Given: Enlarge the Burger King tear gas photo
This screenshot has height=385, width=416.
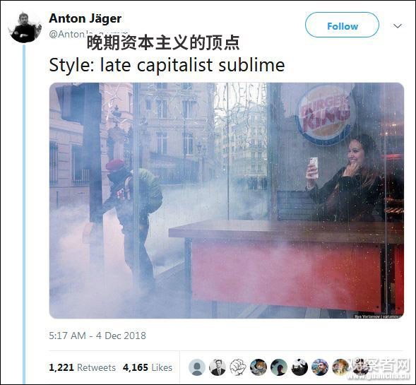Looking at the screenshot, I should pos(227,201).
